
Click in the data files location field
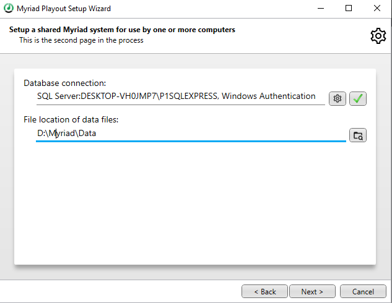click(x=191, y=134)
